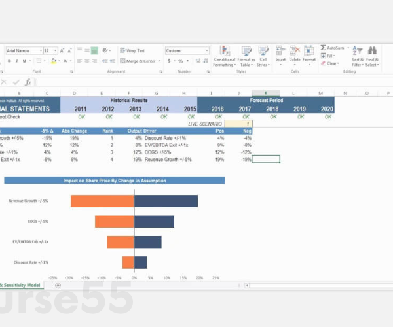Screen dimensions: 393x327
Task: Click Insert cells button
Action: 280,56
